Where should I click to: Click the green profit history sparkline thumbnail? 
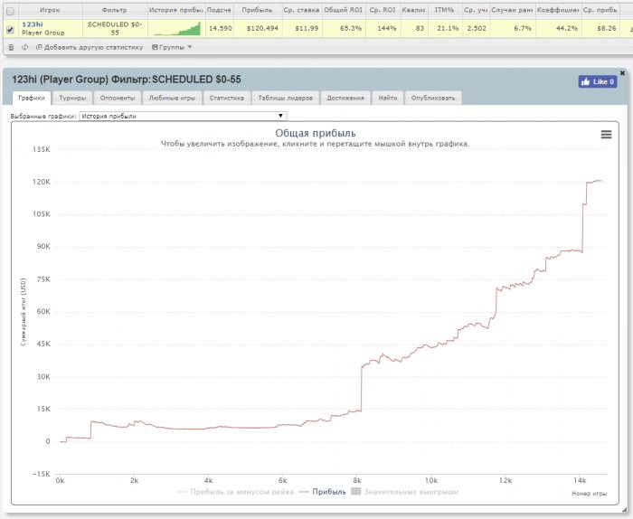(177, 28)
